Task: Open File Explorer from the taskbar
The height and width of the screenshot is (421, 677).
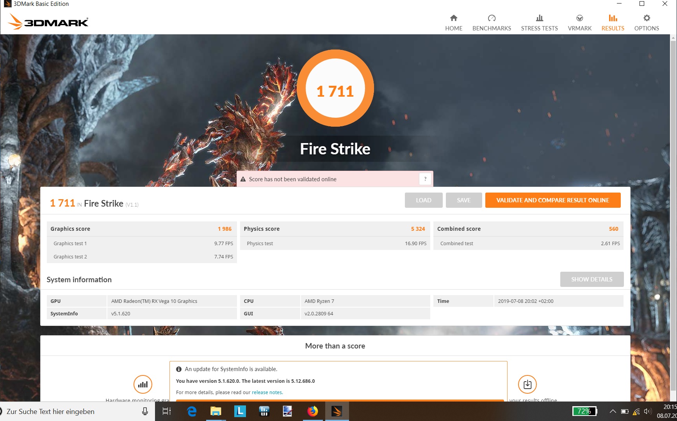Action: pyautogui.click(x=216, y=411)
